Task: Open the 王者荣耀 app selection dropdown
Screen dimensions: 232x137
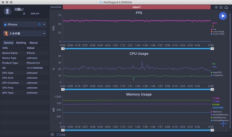Action: [25, 33]
